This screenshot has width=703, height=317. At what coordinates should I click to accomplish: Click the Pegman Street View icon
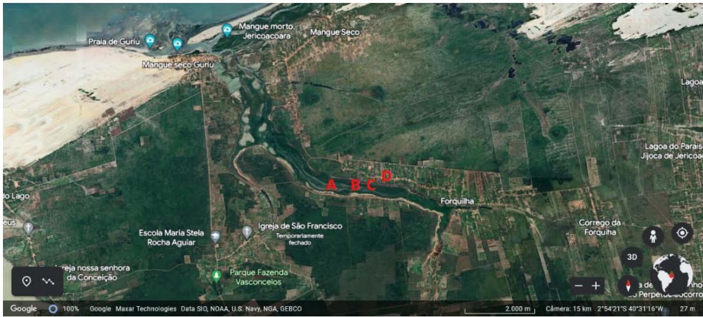point(653,235)
